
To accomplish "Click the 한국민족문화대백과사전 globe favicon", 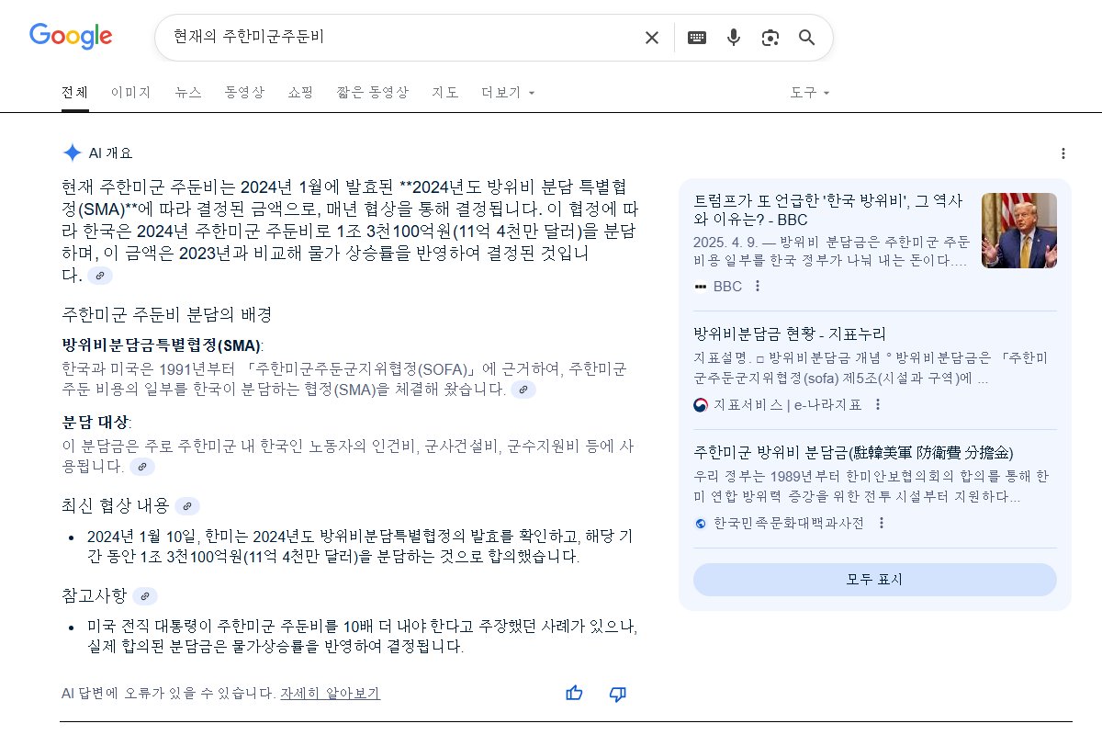I will 701,523.
